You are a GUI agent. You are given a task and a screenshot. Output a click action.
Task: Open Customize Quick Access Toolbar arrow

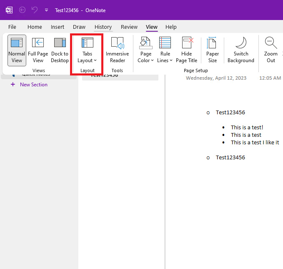[x=46, y=10]
